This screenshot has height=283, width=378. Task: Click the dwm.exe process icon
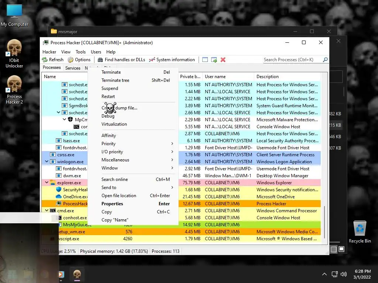pos(59,176)
